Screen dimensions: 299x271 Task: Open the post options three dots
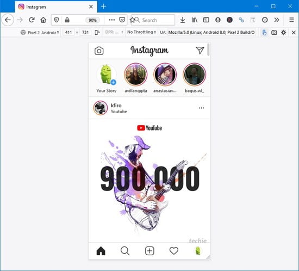coord(201,108)
